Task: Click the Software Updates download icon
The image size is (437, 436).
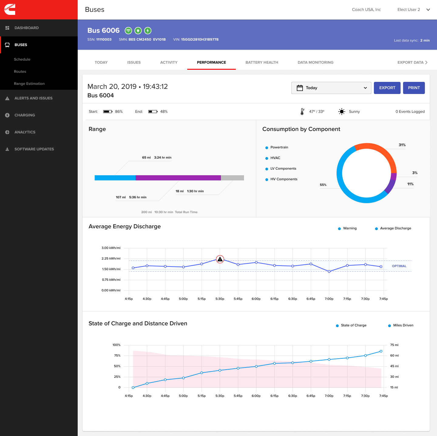Action: 7,149
